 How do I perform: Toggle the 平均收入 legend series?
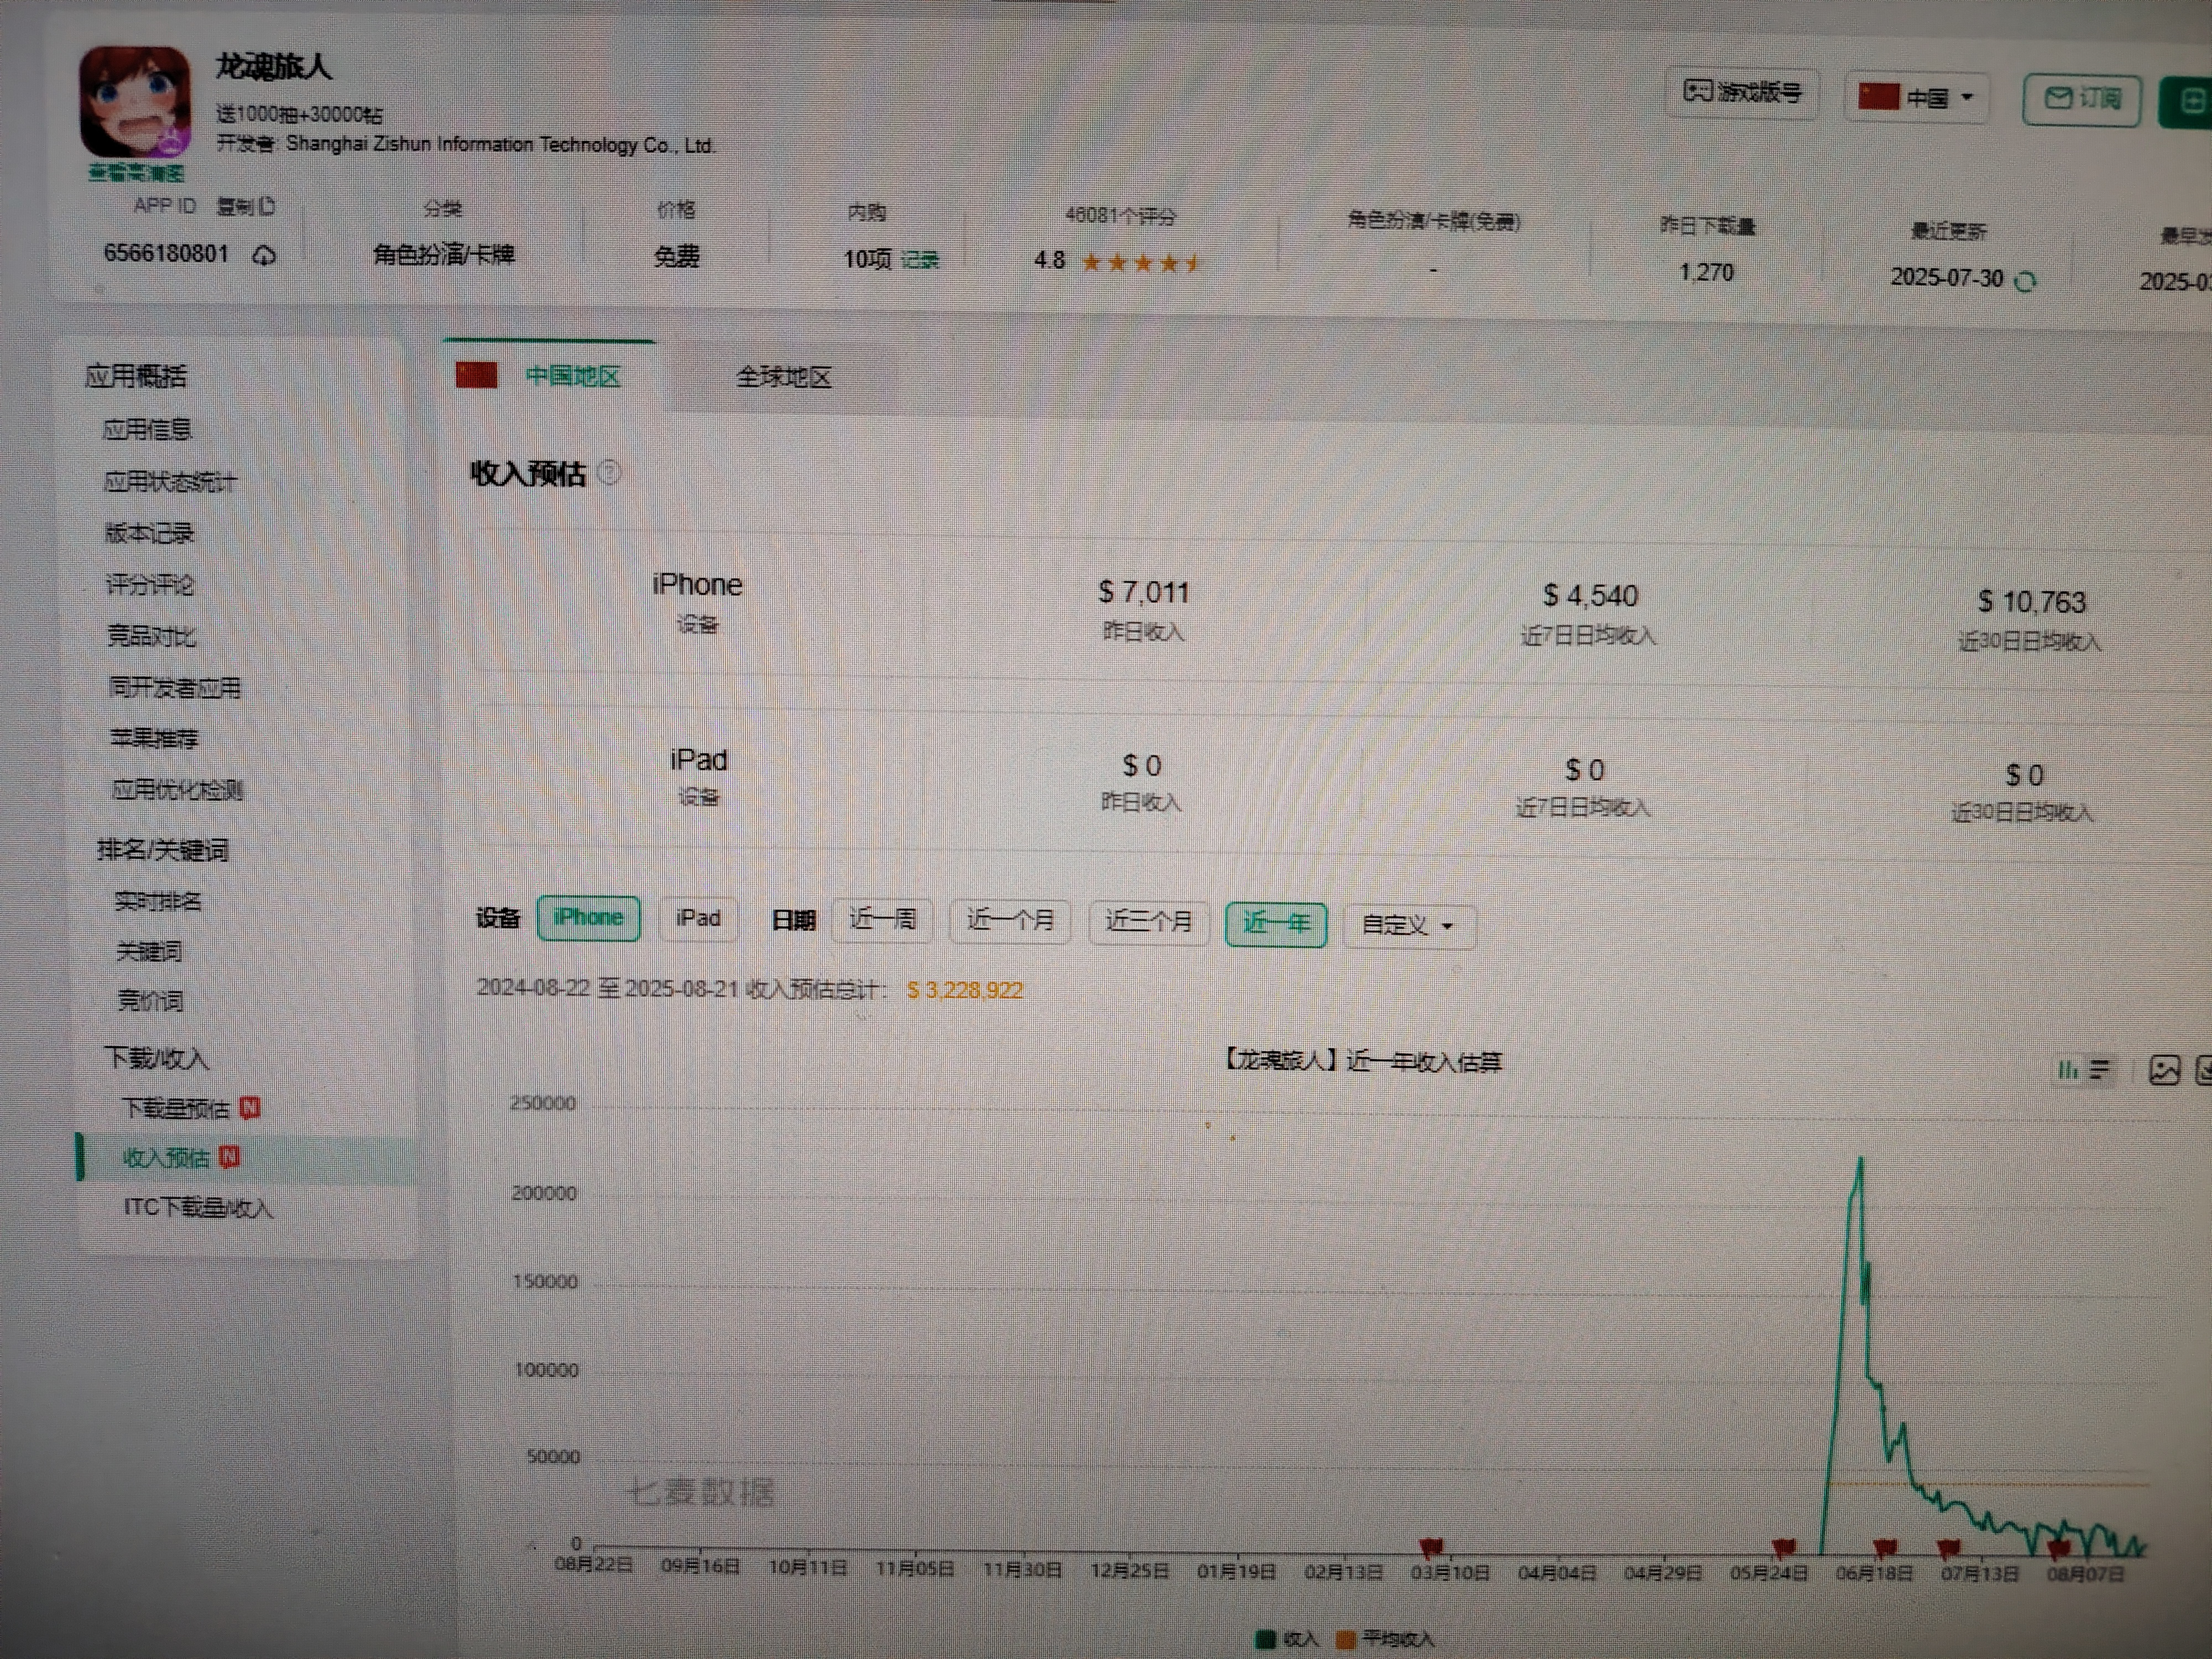(x=1385, y=1639)
